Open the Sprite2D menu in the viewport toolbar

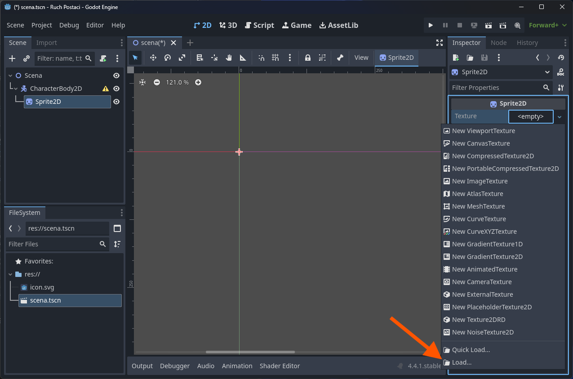click(x=397, y=58)
